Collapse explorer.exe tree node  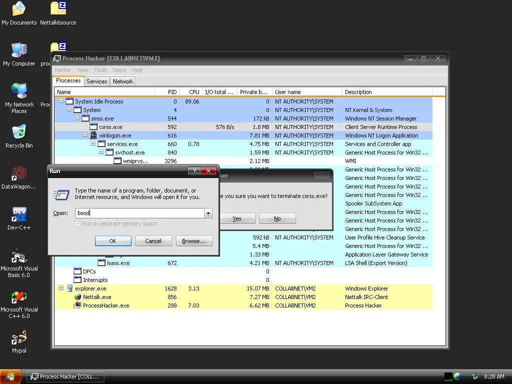coord(61,288)
